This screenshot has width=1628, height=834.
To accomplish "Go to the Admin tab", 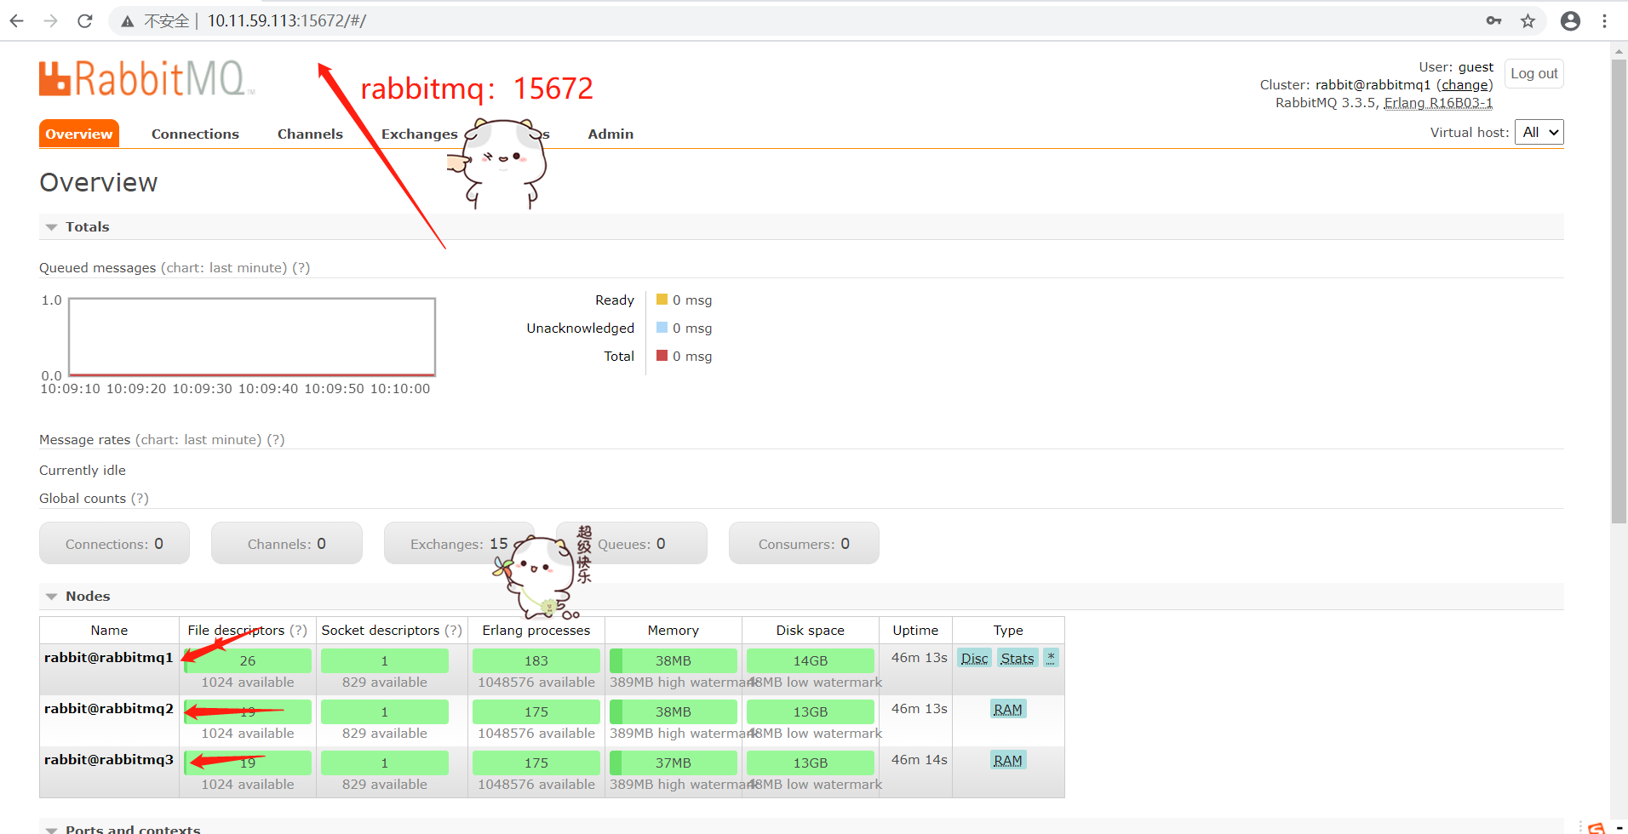I will click(x=610, y=134).
